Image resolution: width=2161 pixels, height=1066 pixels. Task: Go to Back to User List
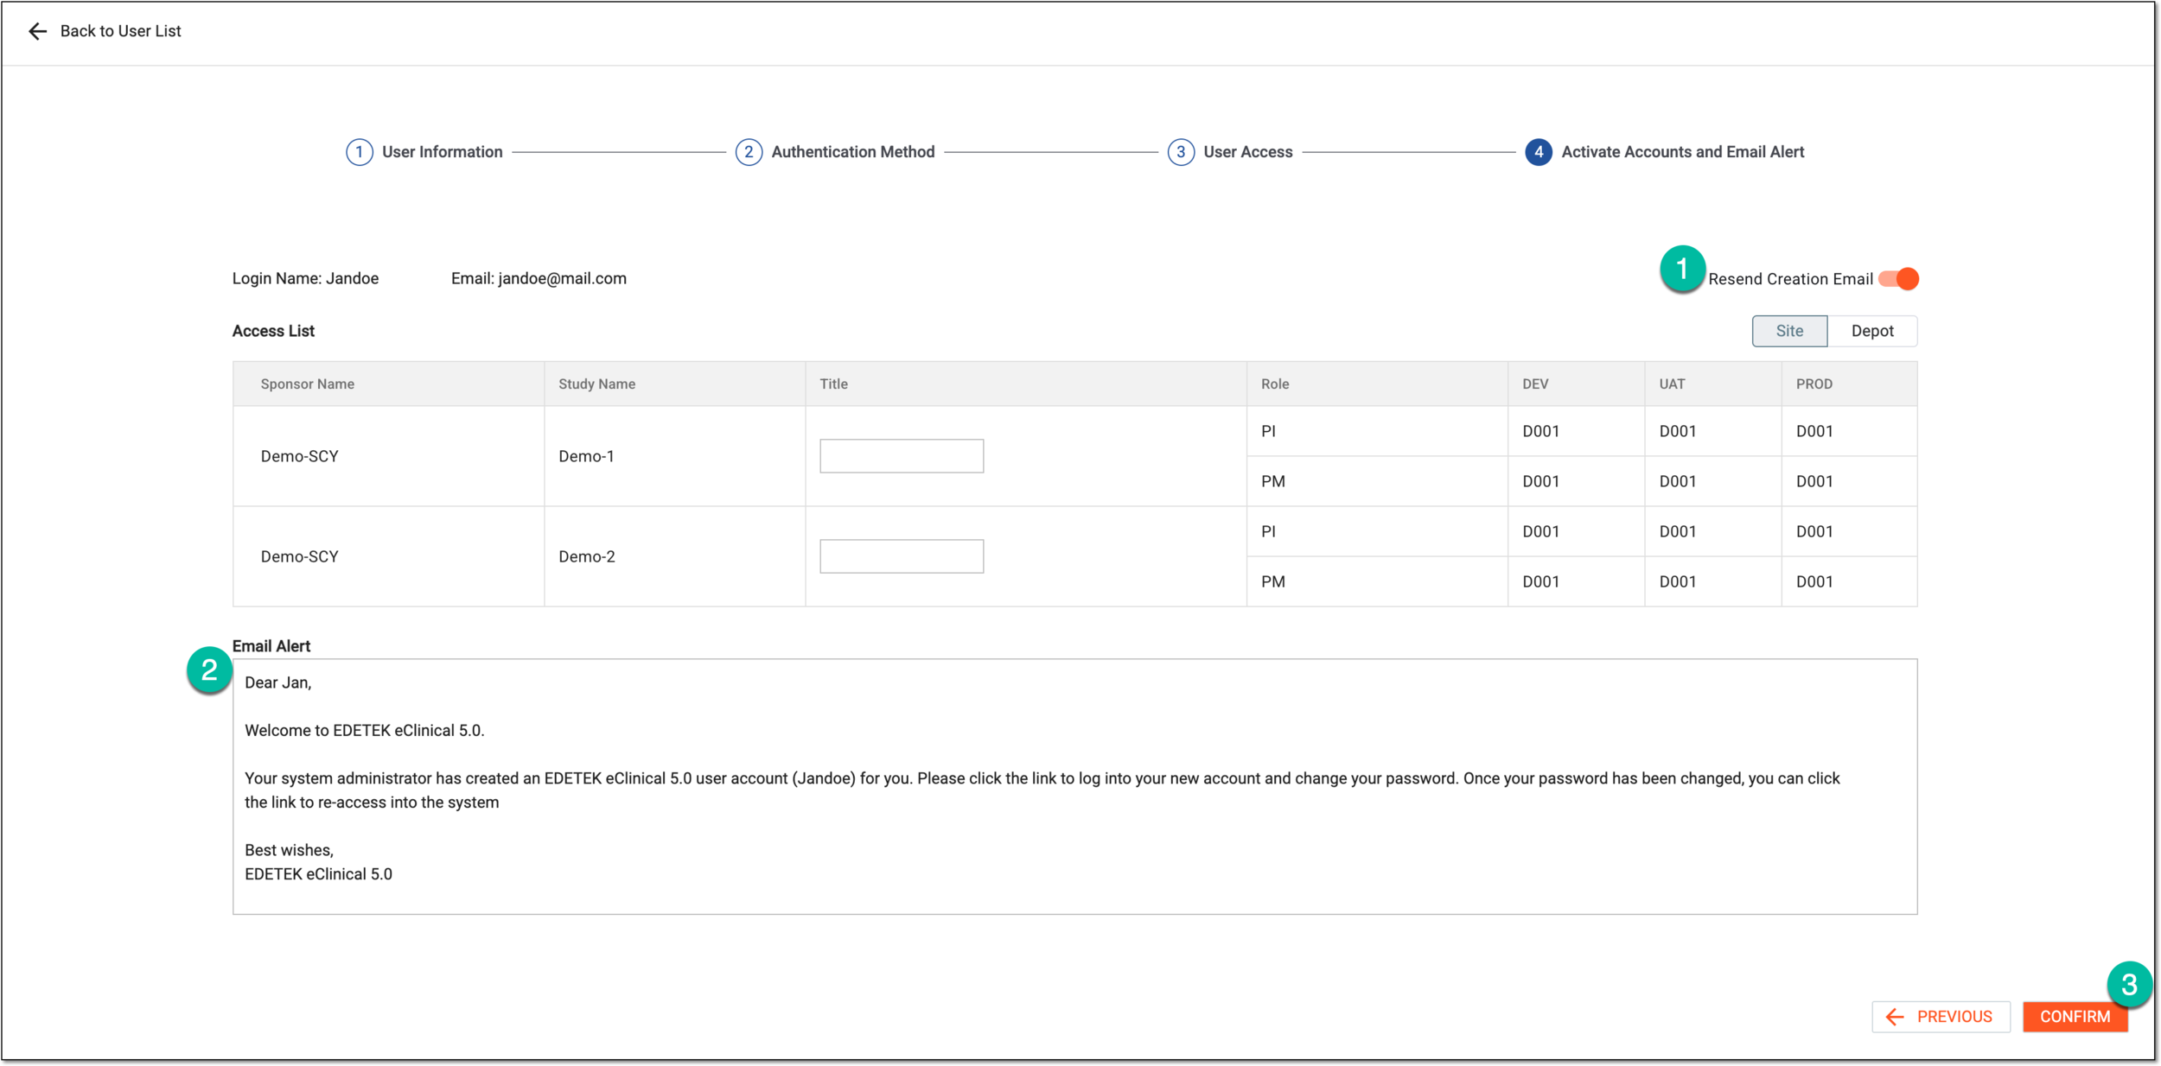[120, 31]
